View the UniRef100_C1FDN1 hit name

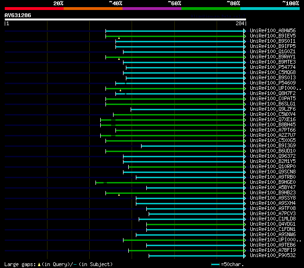(273, 230)
